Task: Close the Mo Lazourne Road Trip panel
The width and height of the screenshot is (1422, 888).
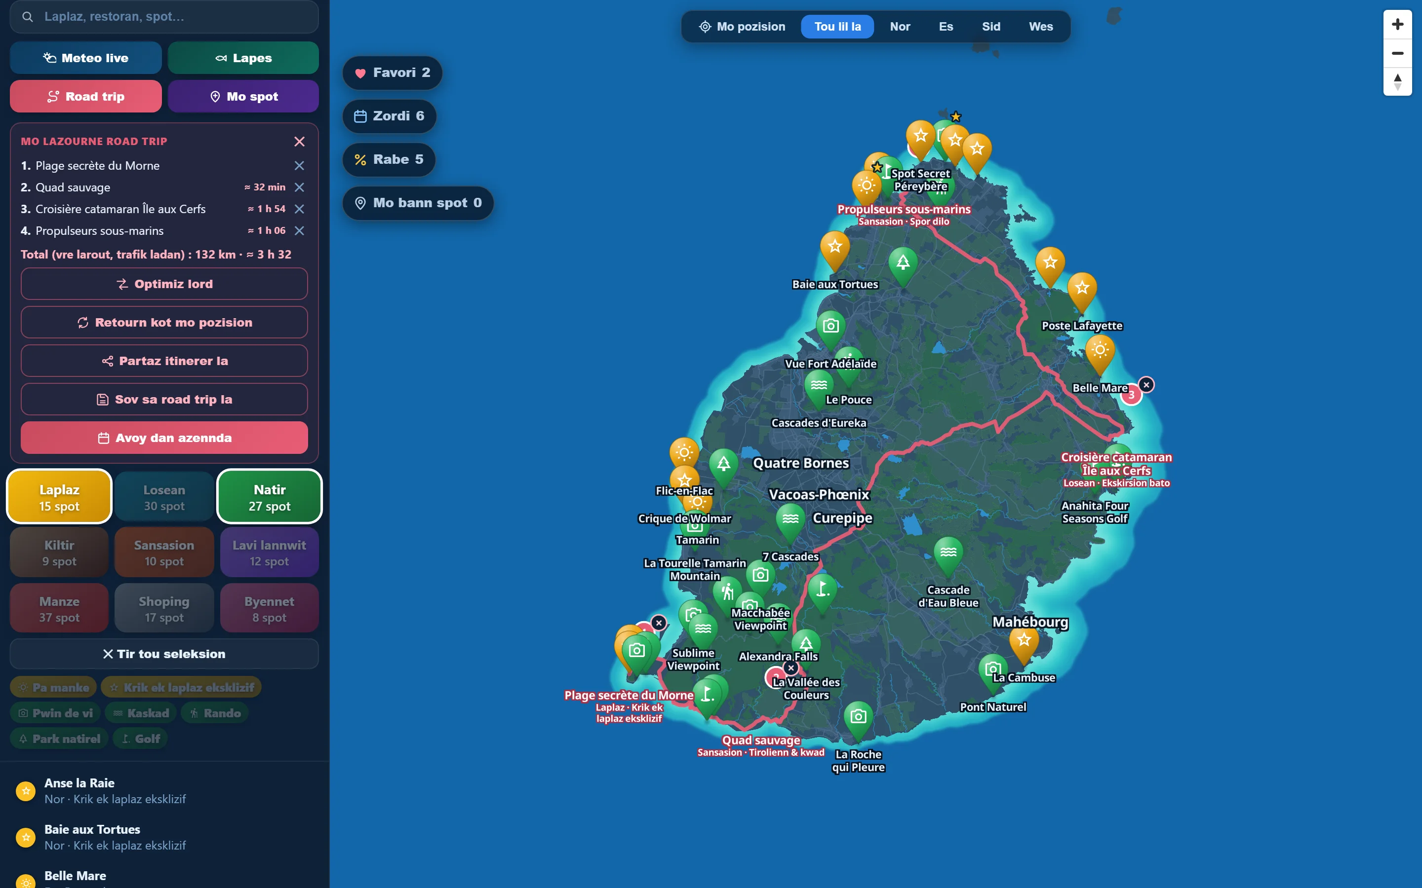Action: [x=299, y=142]
